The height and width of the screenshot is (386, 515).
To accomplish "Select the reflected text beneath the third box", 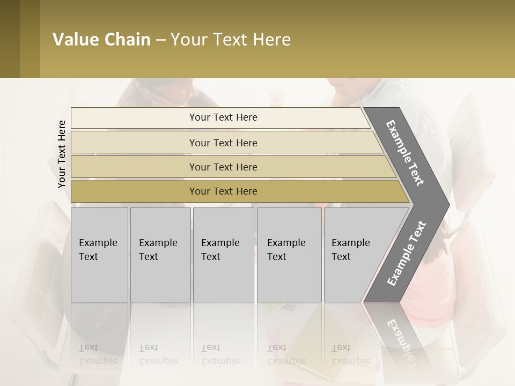I will click(x=220, y=354).
